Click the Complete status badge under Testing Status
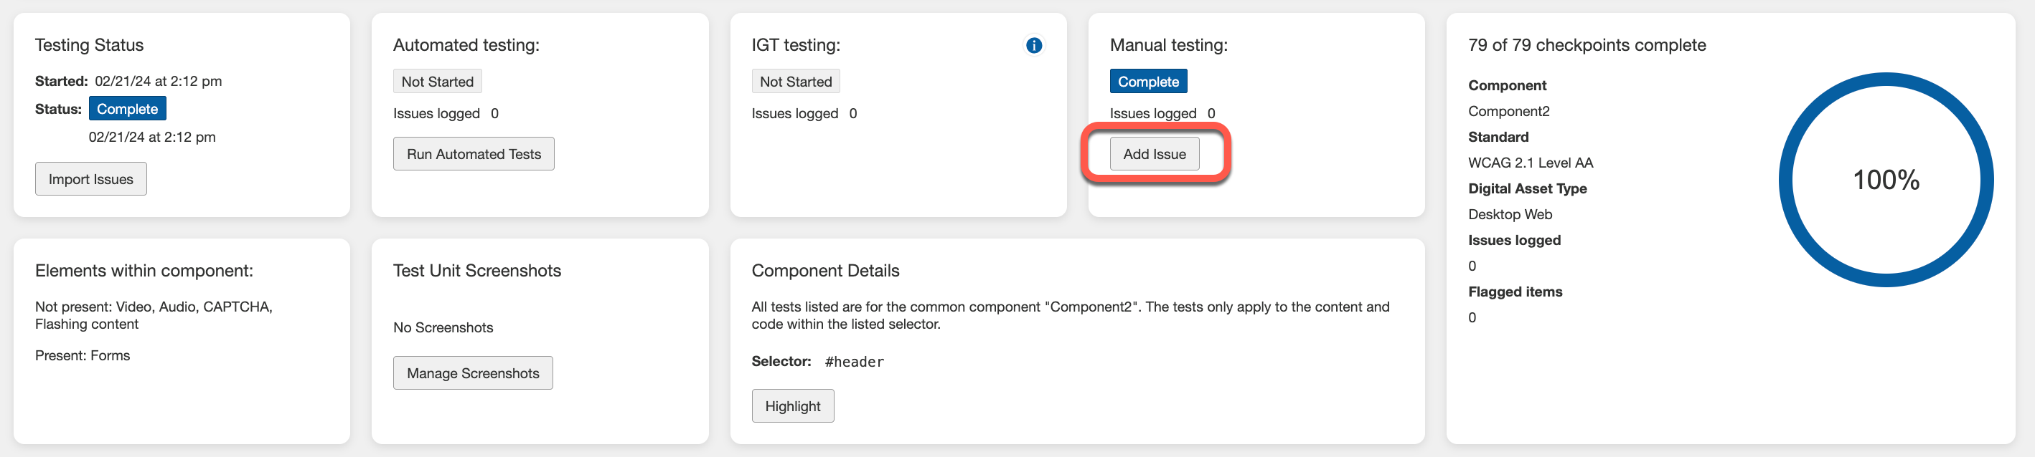The image size is (2035, 457). coord(127,108)
